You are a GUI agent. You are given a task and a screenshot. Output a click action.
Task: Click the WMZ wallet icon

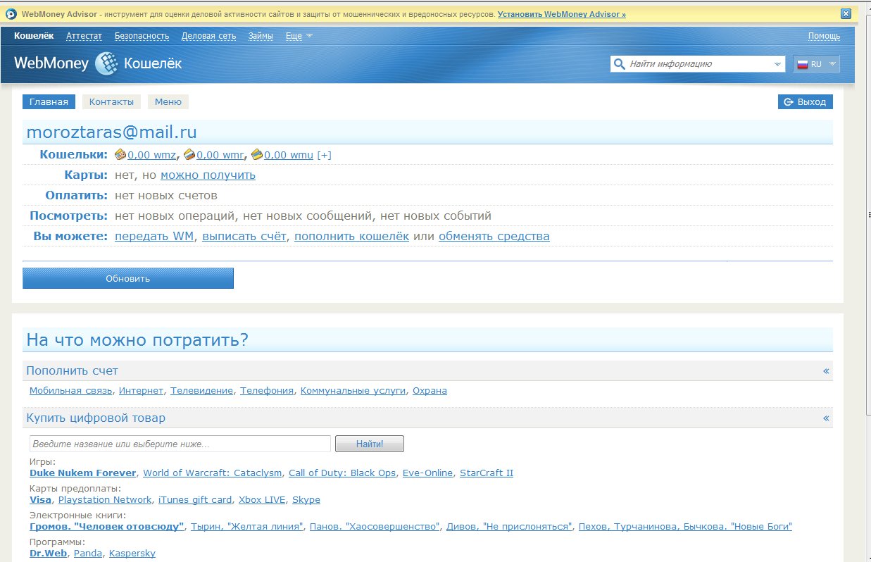[120, 155]
